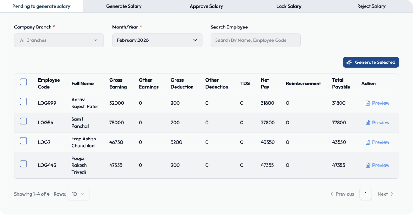The image size is (413, 215).
Task: Focus the Search Employee input field
Action: tap(255, 40)
